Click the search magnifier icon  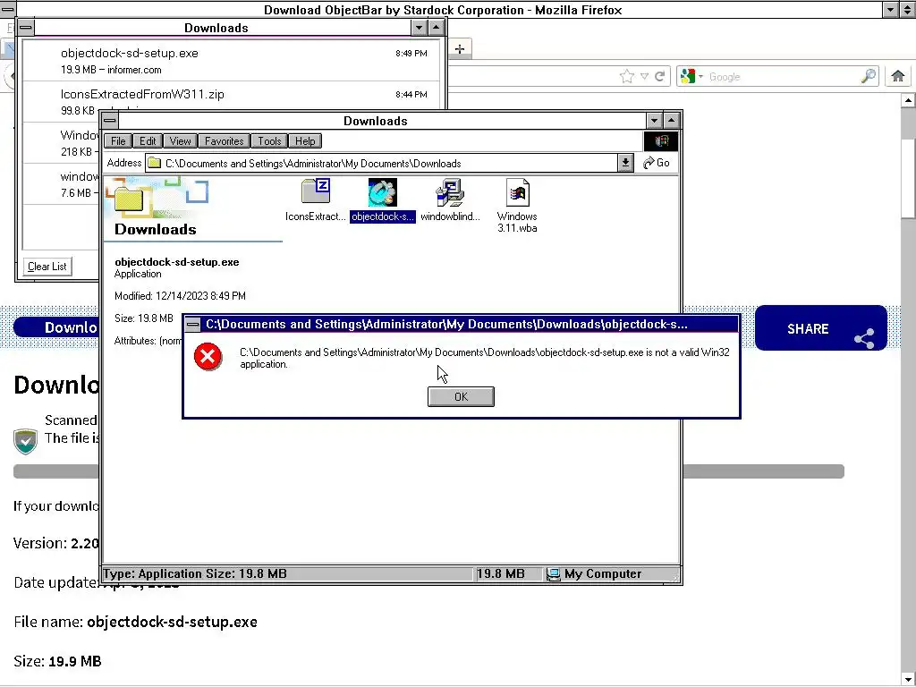tap(868, 76)
